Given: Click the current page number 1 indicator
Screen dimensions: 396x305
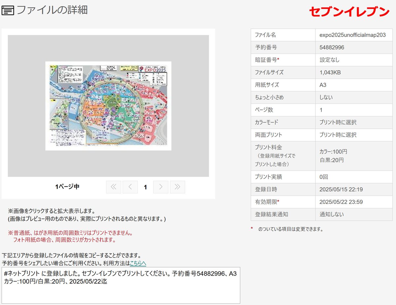Looking at the screenshot, I should (146, 187).
